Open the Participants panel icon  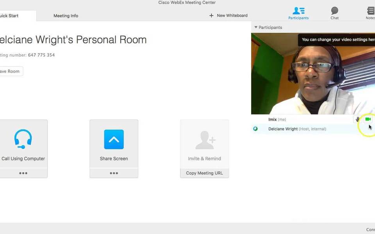click(298, 11)
